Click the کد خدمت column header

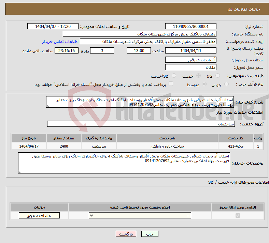click(x=236, y=138)
